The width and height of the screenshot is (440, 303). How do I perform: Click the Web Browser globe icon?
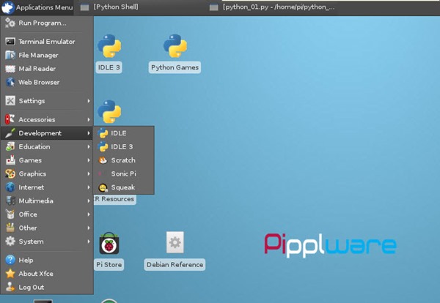[10, 82]
